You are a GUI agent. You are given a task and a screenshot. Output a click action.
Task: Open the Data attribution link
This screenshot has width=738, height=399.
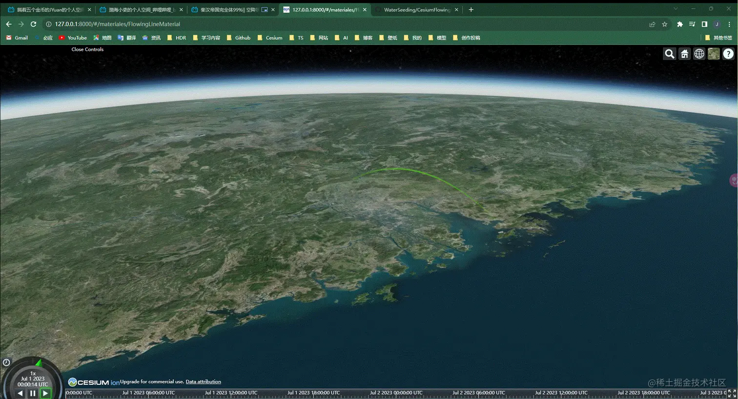click(203, 381)
